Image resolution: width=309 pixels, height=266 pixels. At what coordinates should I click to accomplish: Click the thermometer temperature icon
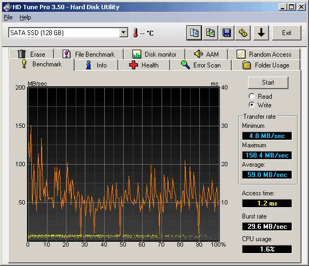136,33
